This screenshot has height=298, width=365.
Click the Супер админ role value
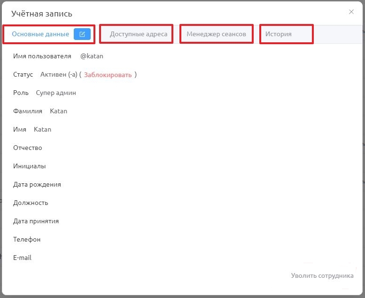(56, 93)
